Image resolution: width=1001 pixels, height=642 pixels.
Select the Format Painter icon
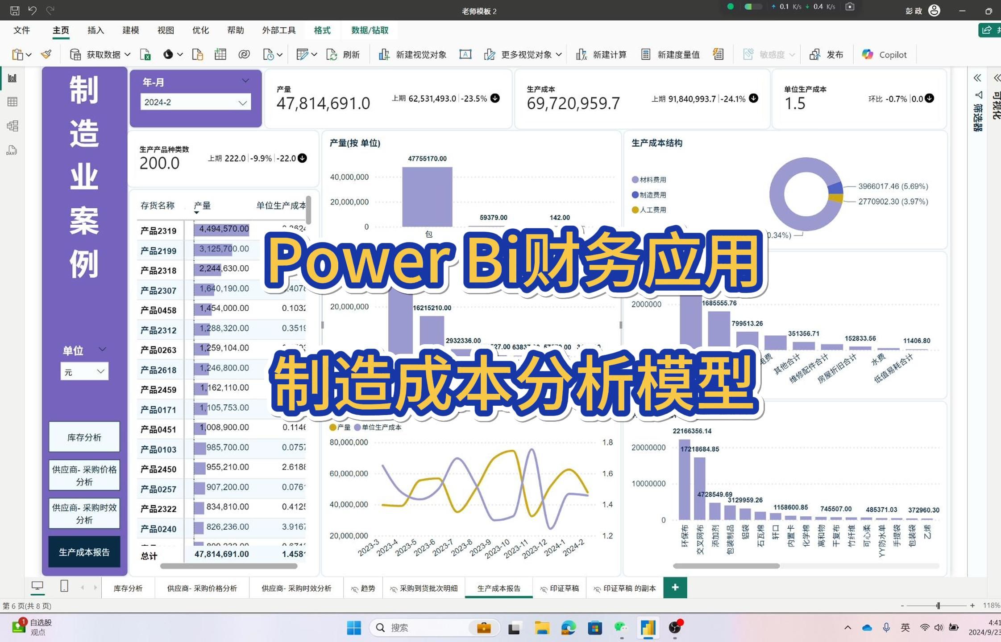tap(46, 54)
